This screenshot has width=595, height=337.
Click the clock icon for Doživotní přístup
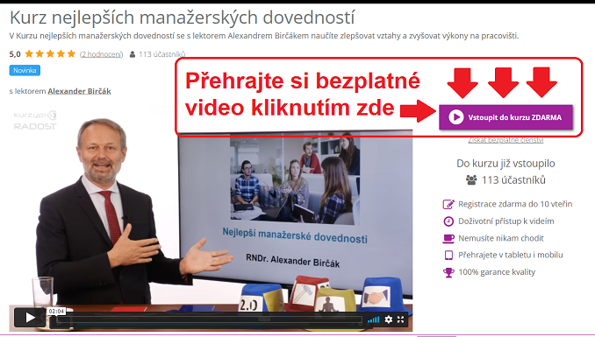coord(448,221)
